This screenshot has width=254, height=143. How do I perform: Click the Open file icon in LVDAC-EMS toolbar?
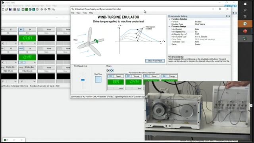pos(6,10)
